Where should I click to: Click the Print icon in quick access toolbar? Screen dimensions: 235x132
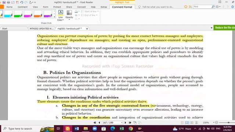[8, 2]
